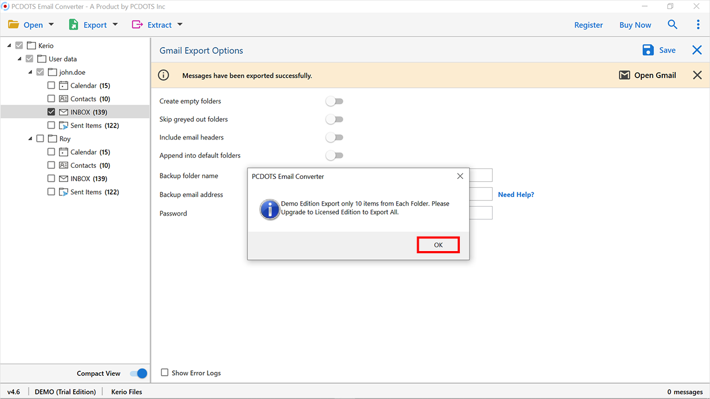Check john.doe Calendar checkbox
The image size is (710, 399).
pyautogui.click(x=51, y=85)
